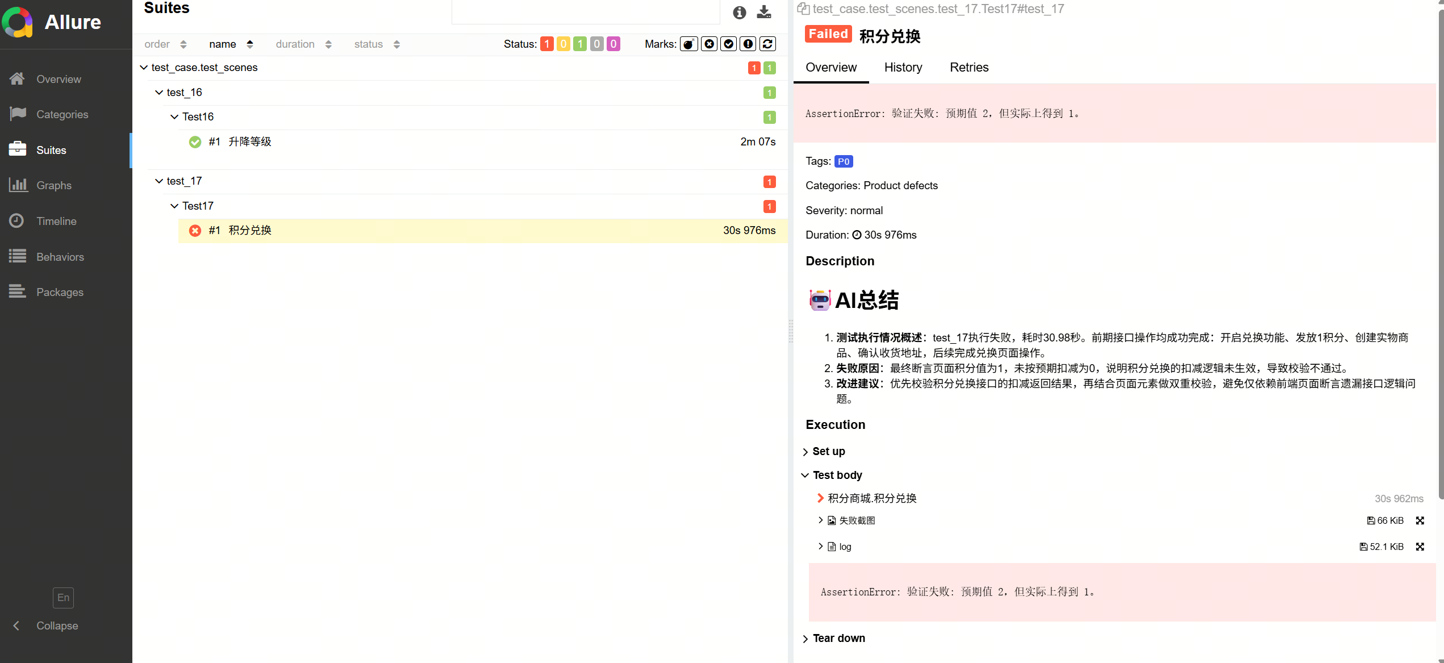This screenshot has width=1444, height=663.
Task: Go to Categories flag icon
Action: point(18,114)
